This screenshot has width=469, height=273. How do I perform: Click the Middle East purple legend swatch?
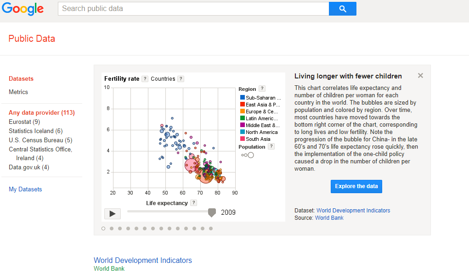coord(243,125)
